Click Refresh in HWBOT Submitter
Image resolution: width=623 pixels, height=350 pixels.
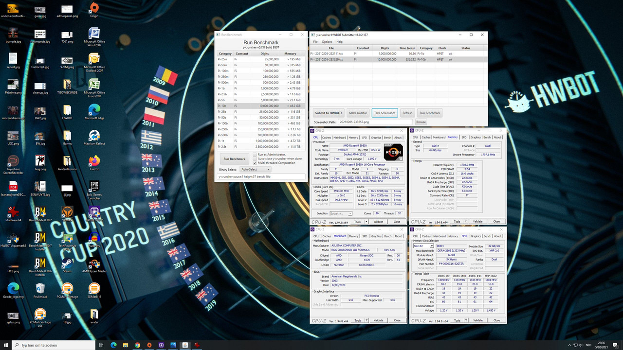[407, 113]
